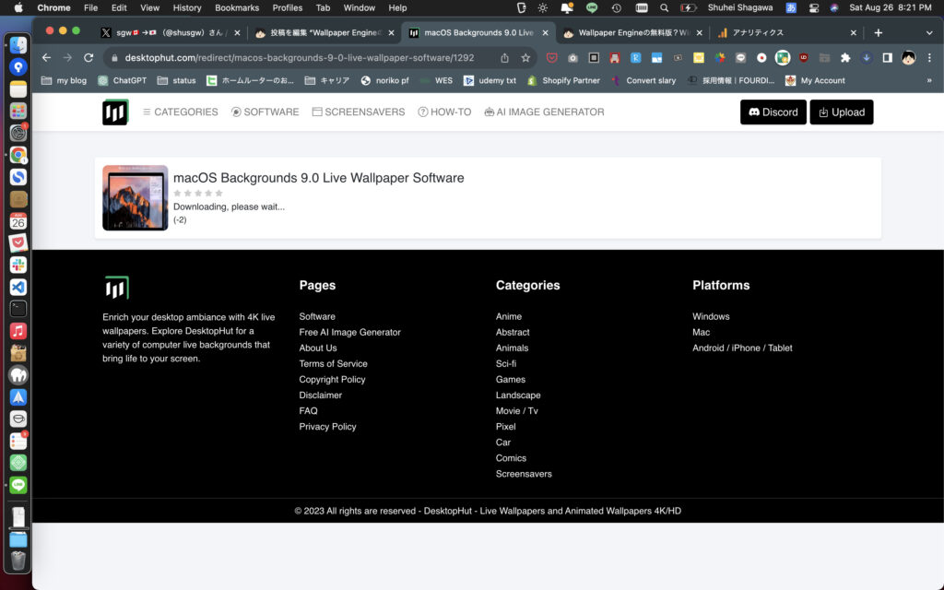The height and width of the screenshot is (590, 944).
Task: Open the profile avatar in Chrome toolbar
Action: 908,58
